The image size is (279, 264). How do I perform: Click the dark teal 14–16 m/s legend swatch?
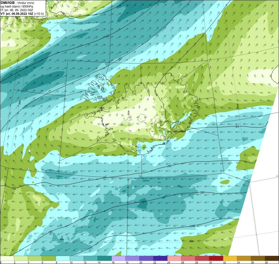[x=105, y=258]
